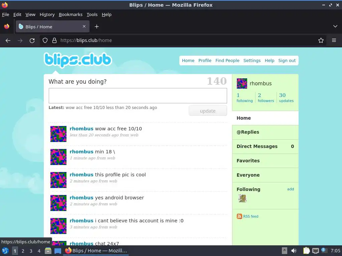Open the taskbar start menu icon
The image size is (342, 256).
5,251
